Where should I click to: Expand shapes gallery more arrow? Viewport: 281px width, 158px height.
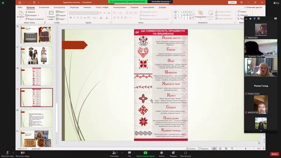(193, 18)
